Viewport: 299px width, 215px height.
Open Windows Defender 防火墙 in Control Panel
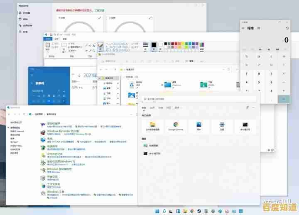[x=63, y=131]
